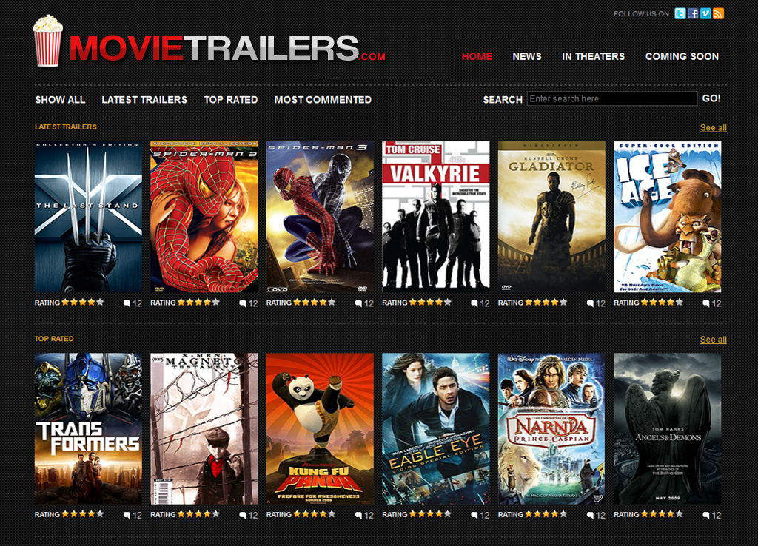Open the In Theaters menu item

click(593, 56)
